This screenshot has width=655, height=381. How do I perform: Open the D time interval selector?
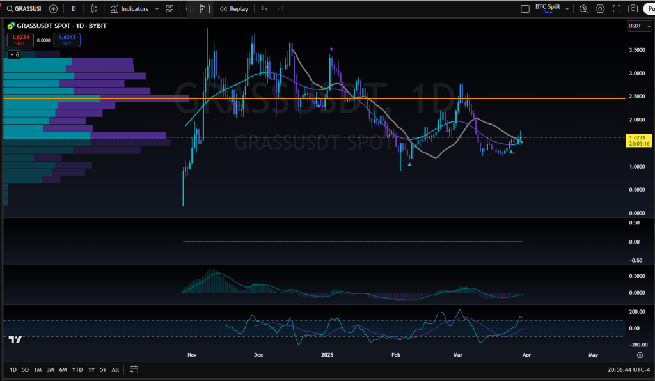pos(74,9)
